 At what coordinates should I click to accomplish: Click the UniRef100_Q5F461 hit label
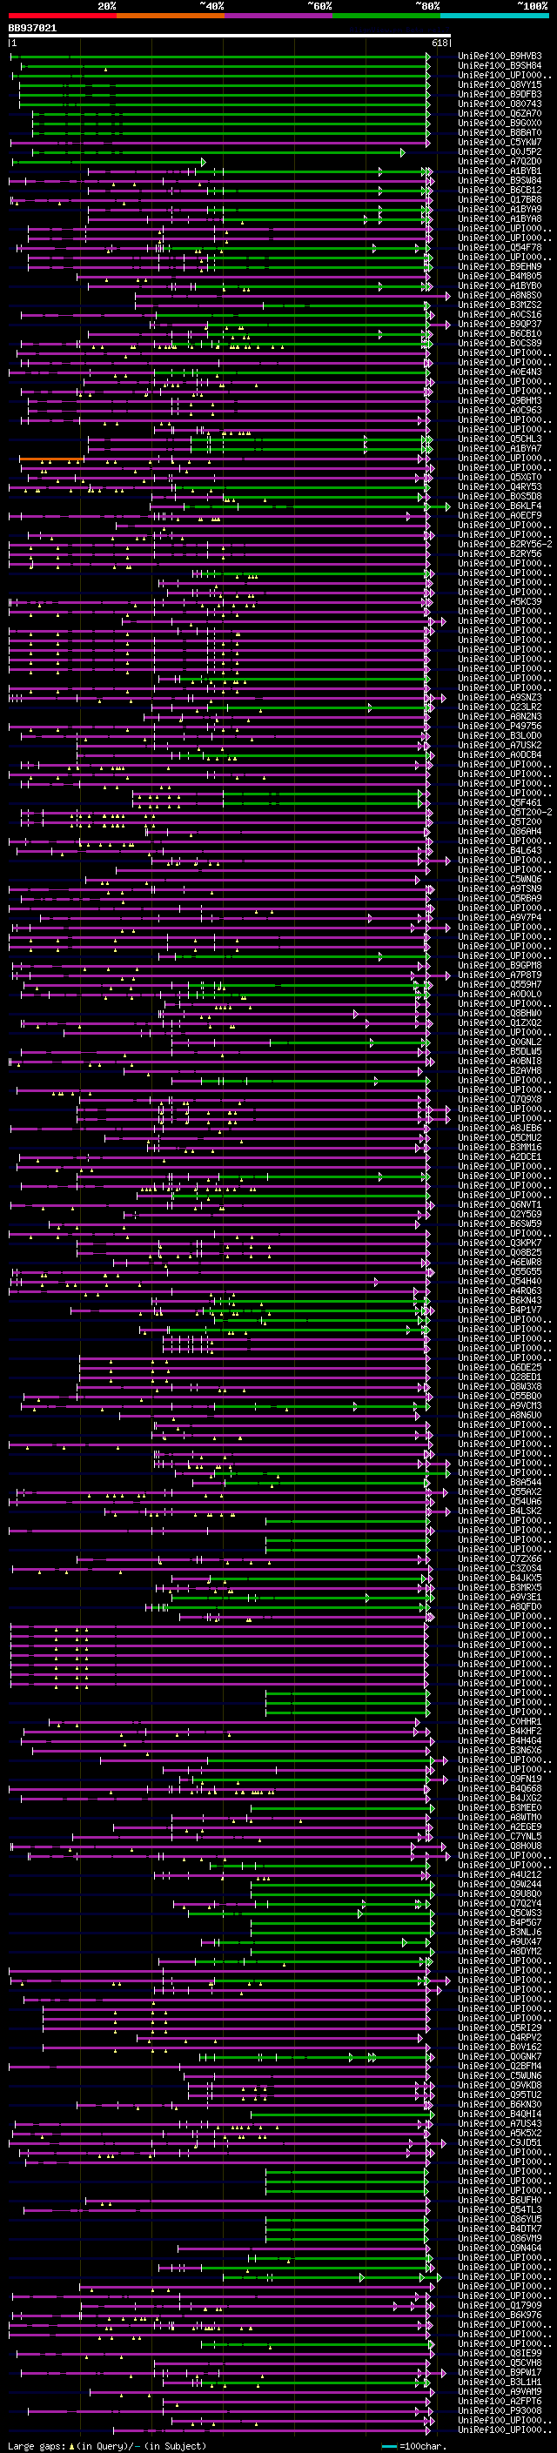(x=500, y=803)
